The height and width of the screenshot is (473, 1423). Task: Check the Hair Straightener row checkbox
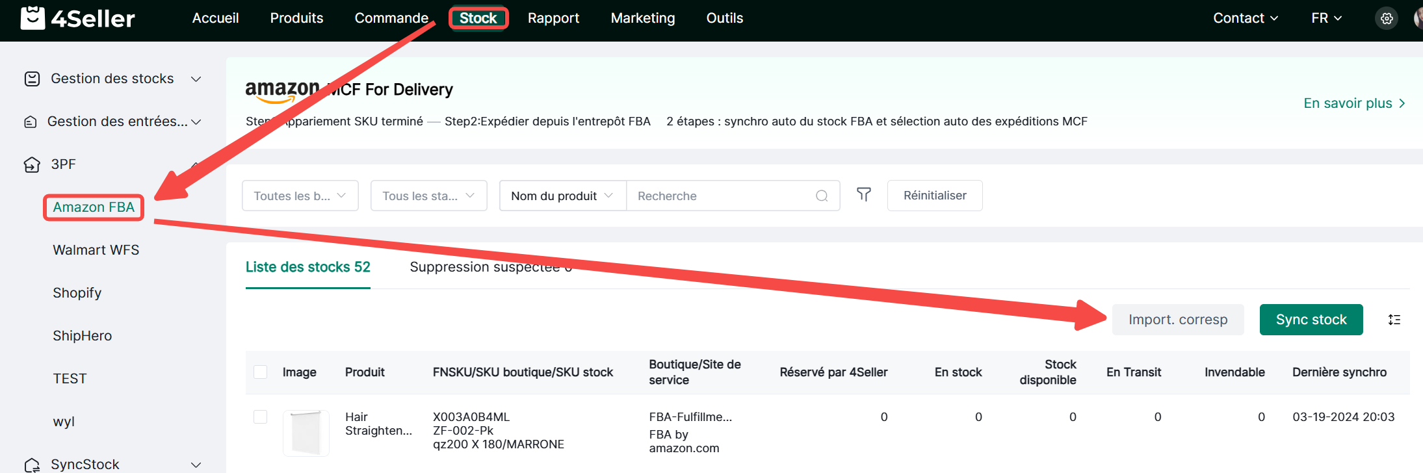coord(260,416)
